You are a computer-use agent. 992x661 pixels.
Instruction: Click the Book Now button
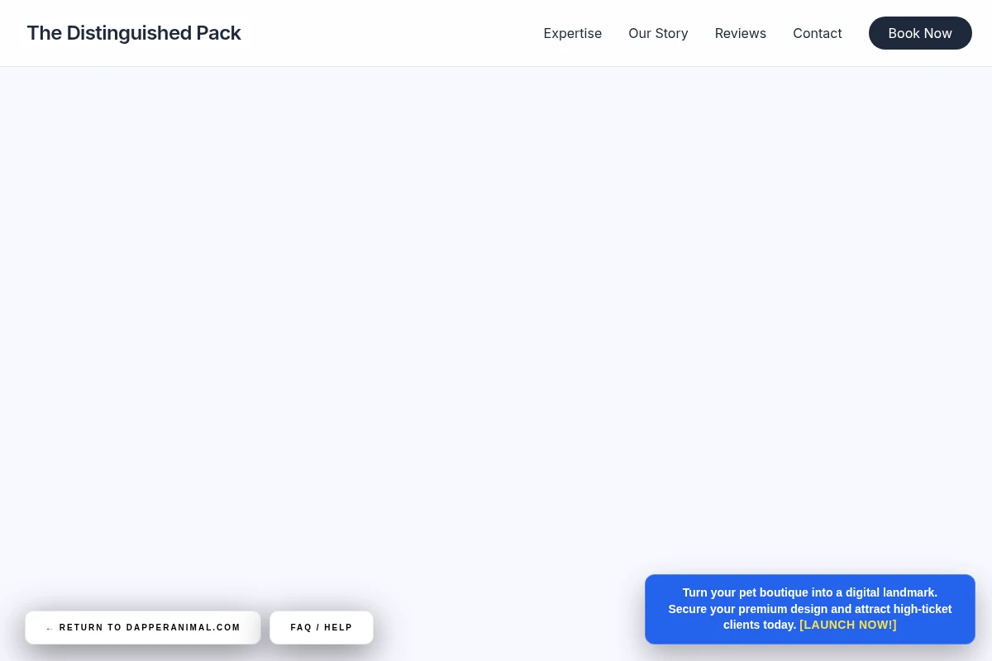[920, 33]
